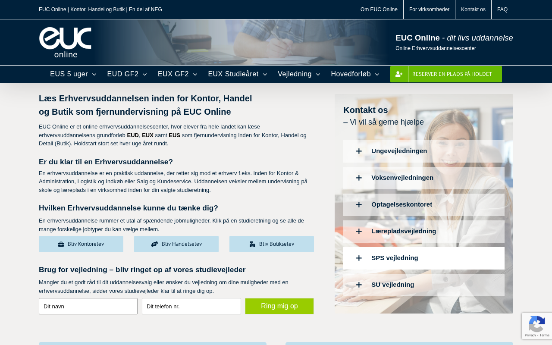Open the EUD GF2 dropdown menu
The height and width of the screenshot is (345, 552).
(127, 74)
